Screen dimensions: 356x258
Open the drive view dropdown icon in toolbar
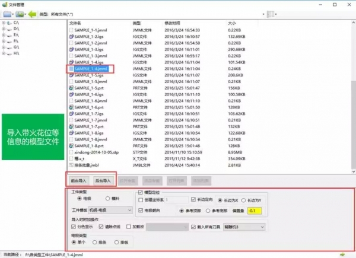click(x=8, y=14)
